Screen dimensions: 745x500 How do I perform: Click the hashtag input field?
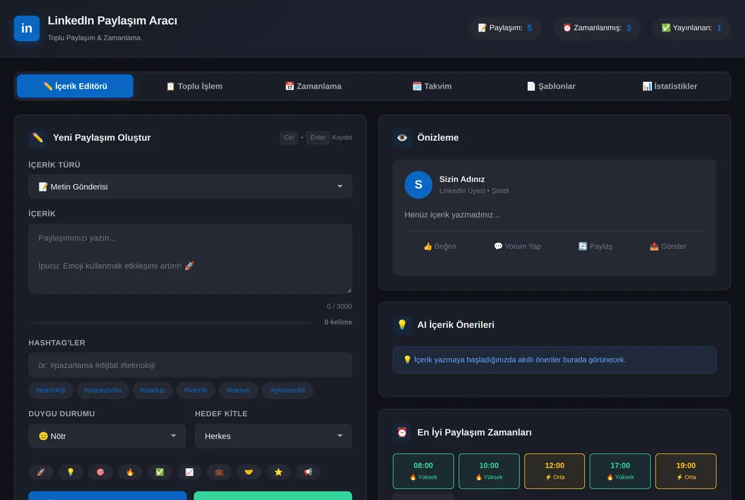pyautogui.click(x=190, y=365)
